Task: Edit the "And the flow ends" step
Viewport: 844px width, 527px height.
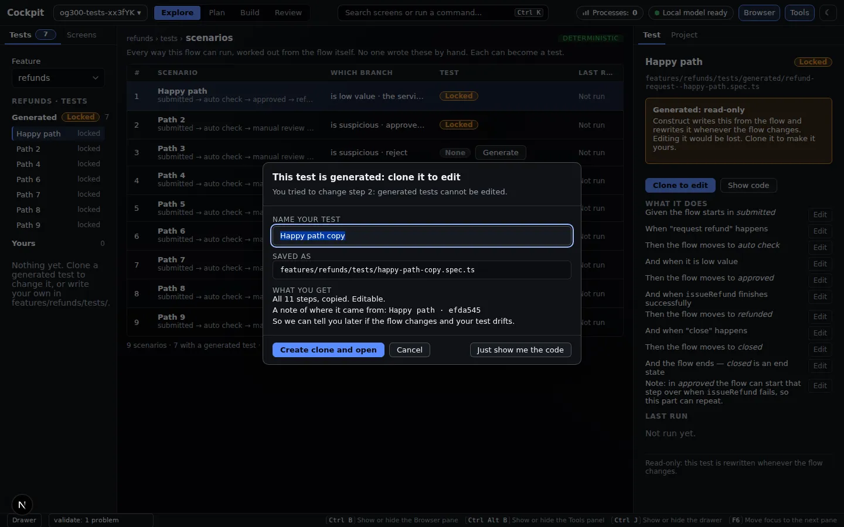Action: pyautogui.click(x=820, y=366)
